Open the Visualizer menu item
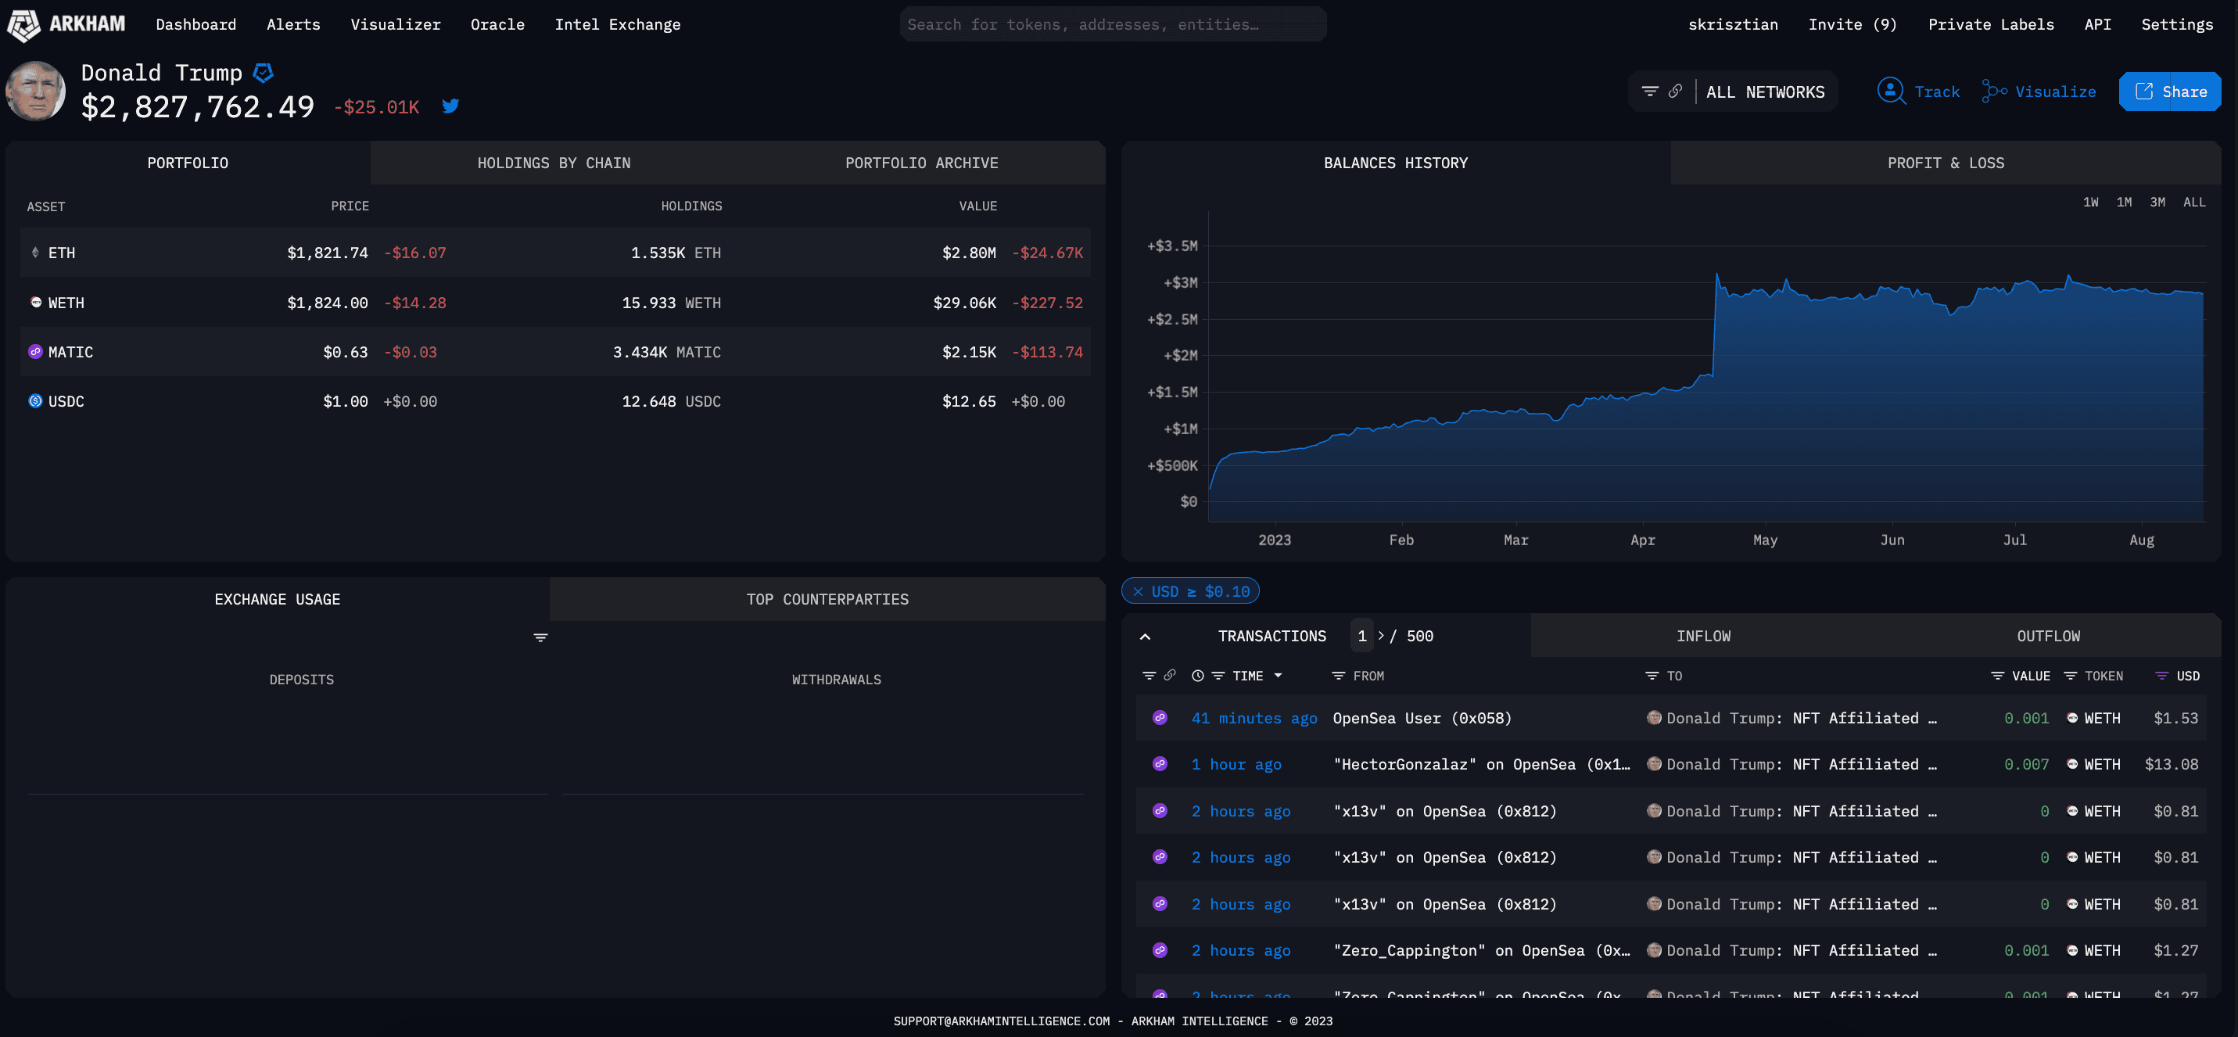Viewport: 2238px width, 1037px height. (x=396, y=24)
